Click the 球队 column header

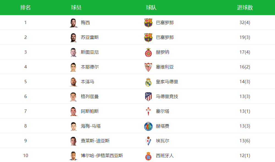[151, 8]
